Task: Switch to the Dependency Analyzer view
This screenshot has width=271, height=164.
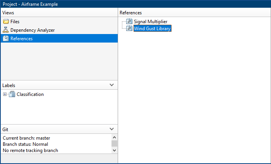Action: [33, 30]
